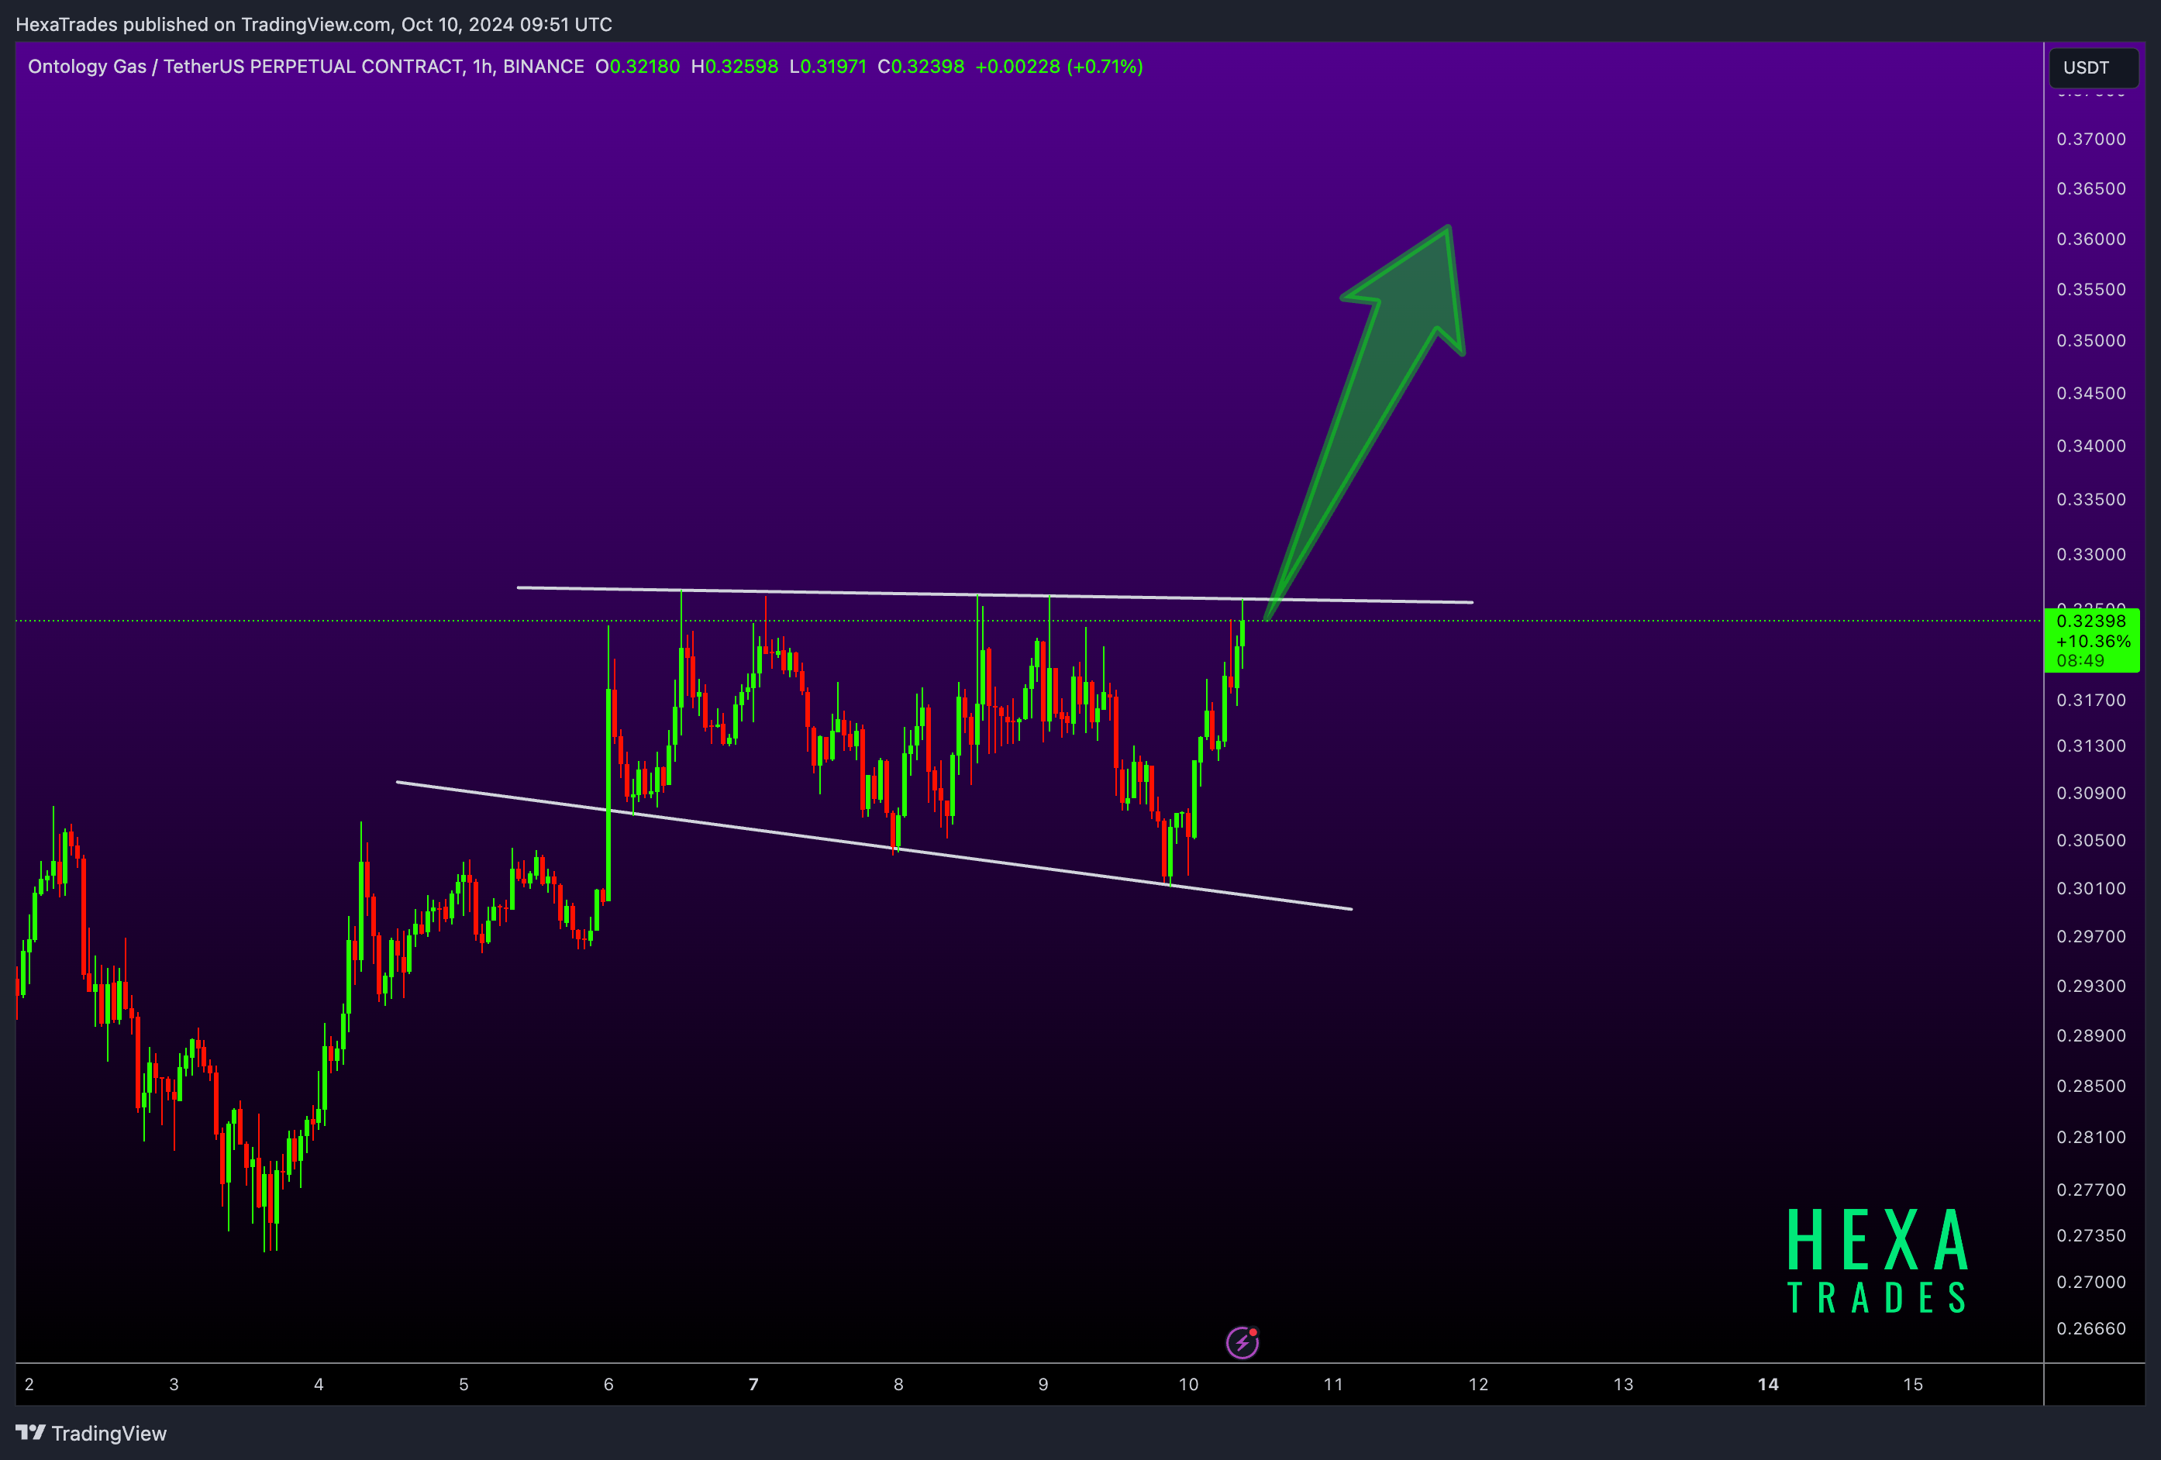Click the 0.34500 price axis label

click(2090, 392)
